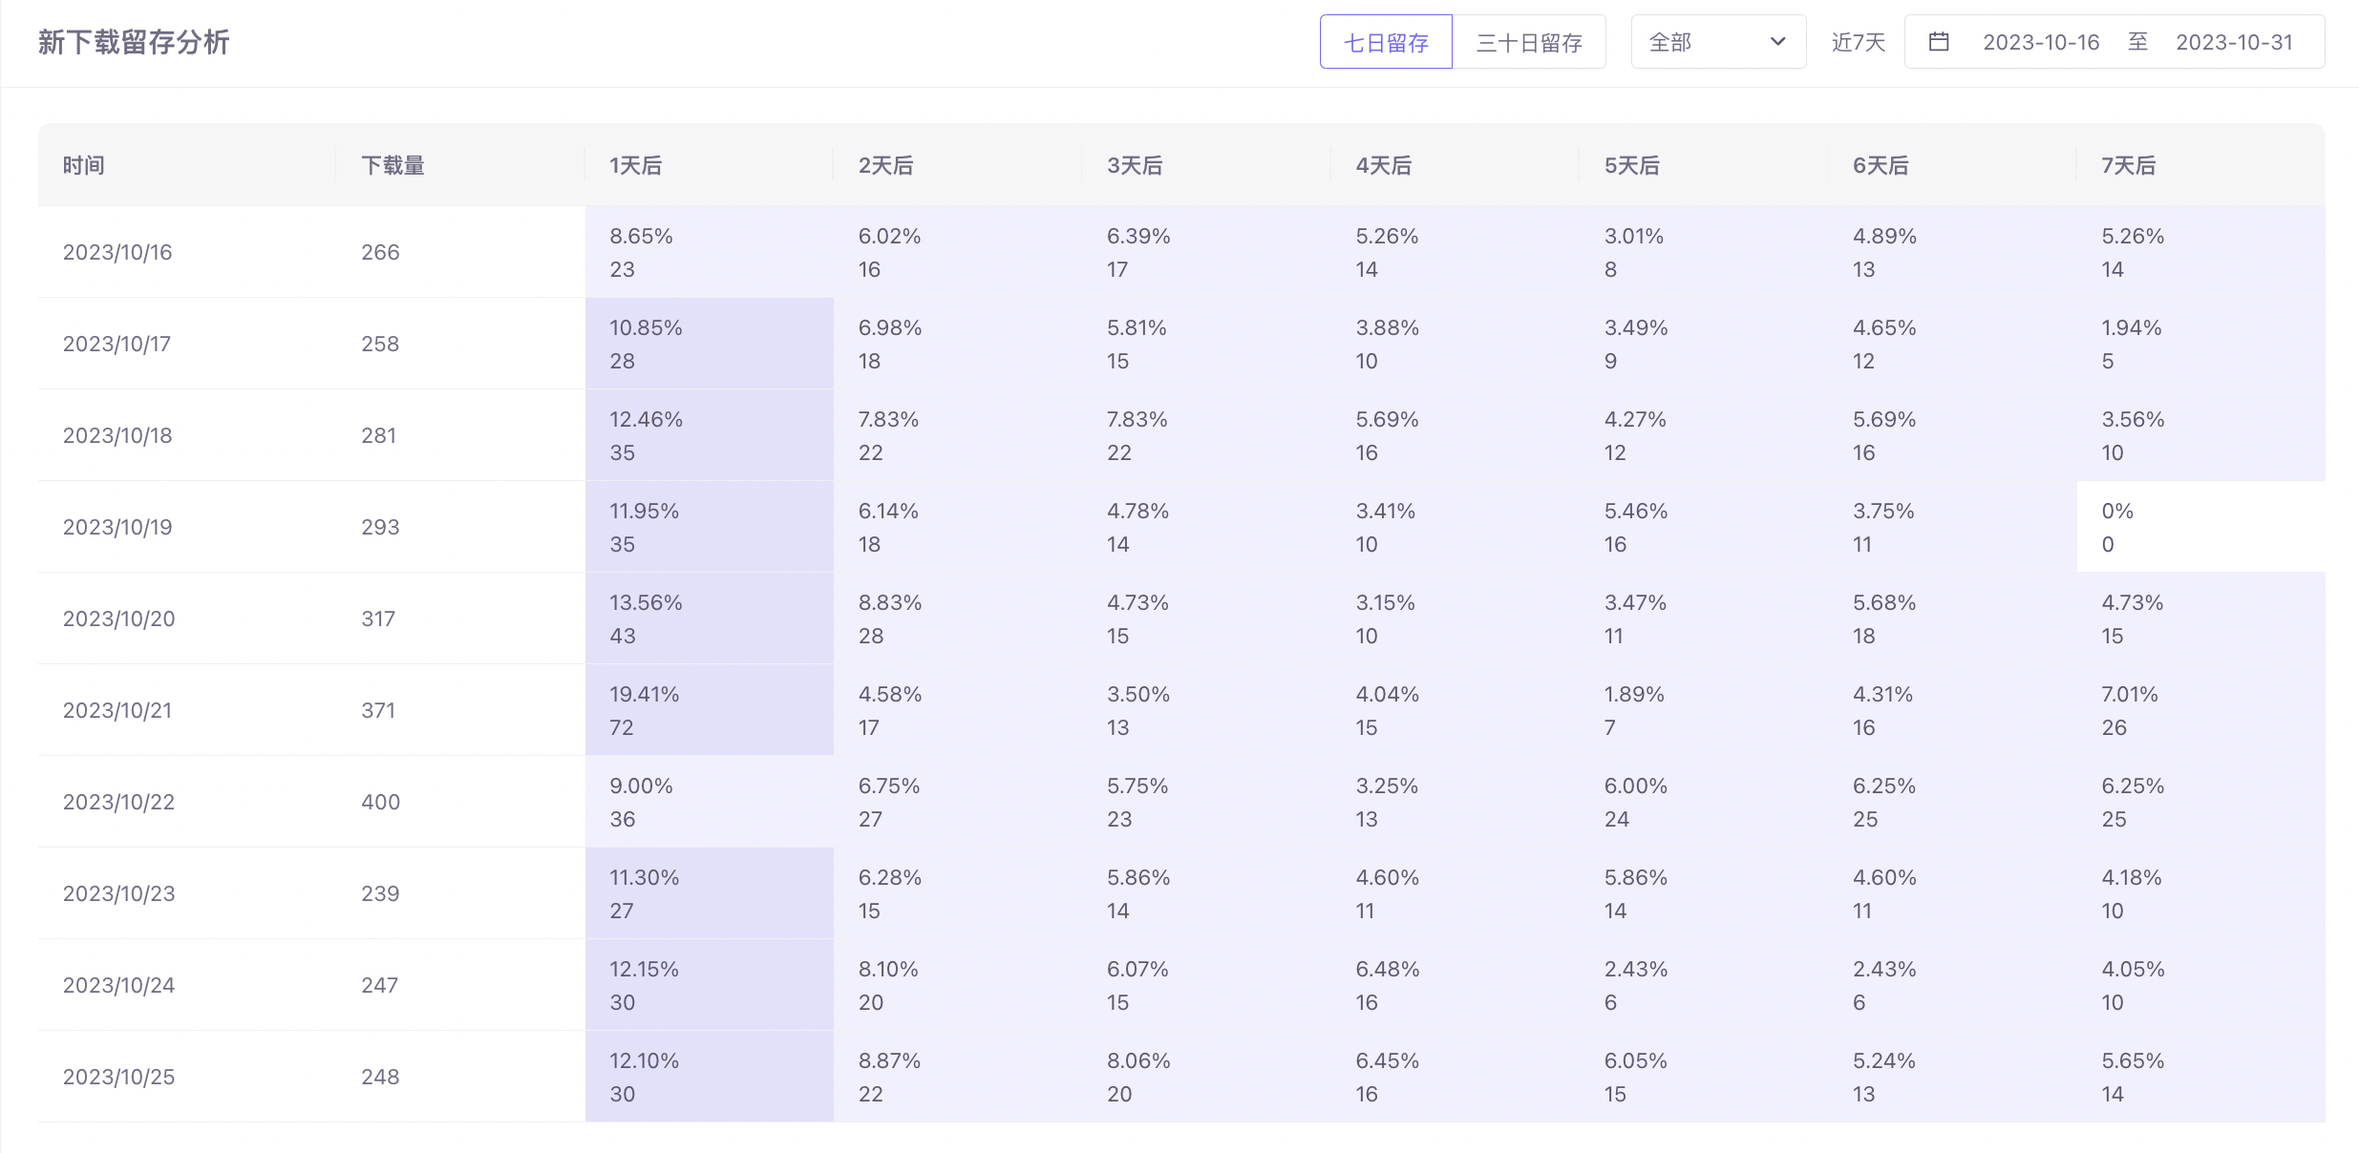The width and height of the screenshot is (2359, 1153).
Task: Click the calendar icon in date range
Action: coord(1938,42)
